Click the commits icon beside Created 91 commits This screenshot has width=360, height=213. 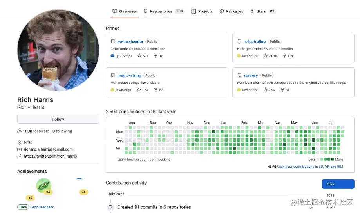click(x=110, y=207)
